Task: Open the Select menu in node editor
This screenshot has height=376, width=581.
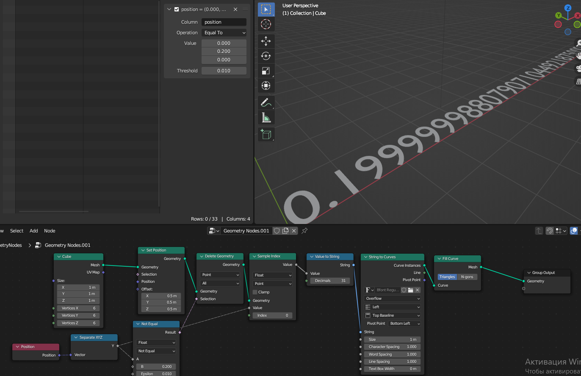Action: tap(17, 231)
